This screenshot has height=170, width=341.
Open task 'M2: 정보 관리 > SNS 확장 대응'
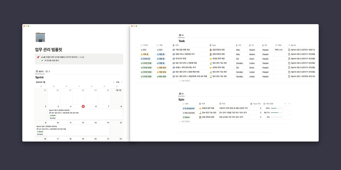[187, 72]
